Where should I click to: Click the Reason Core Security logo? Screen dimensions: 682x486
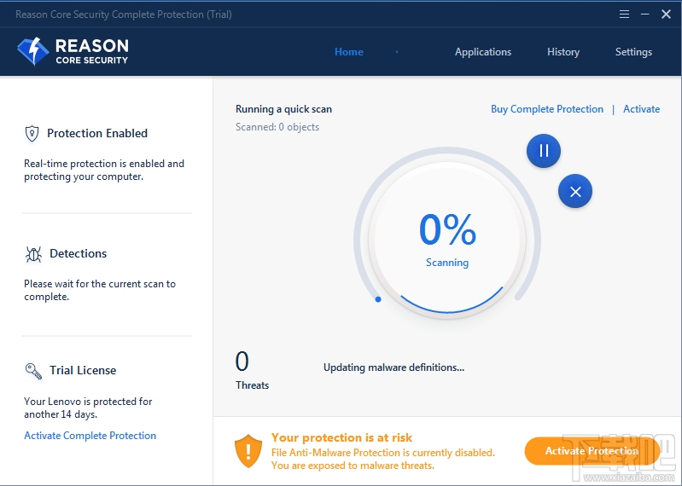click(73, 52)
